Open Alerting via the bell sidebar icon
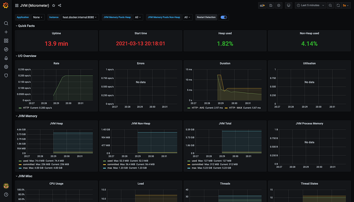Image resolution: width=354 pixels, height=202 pixels. (6, 58)
